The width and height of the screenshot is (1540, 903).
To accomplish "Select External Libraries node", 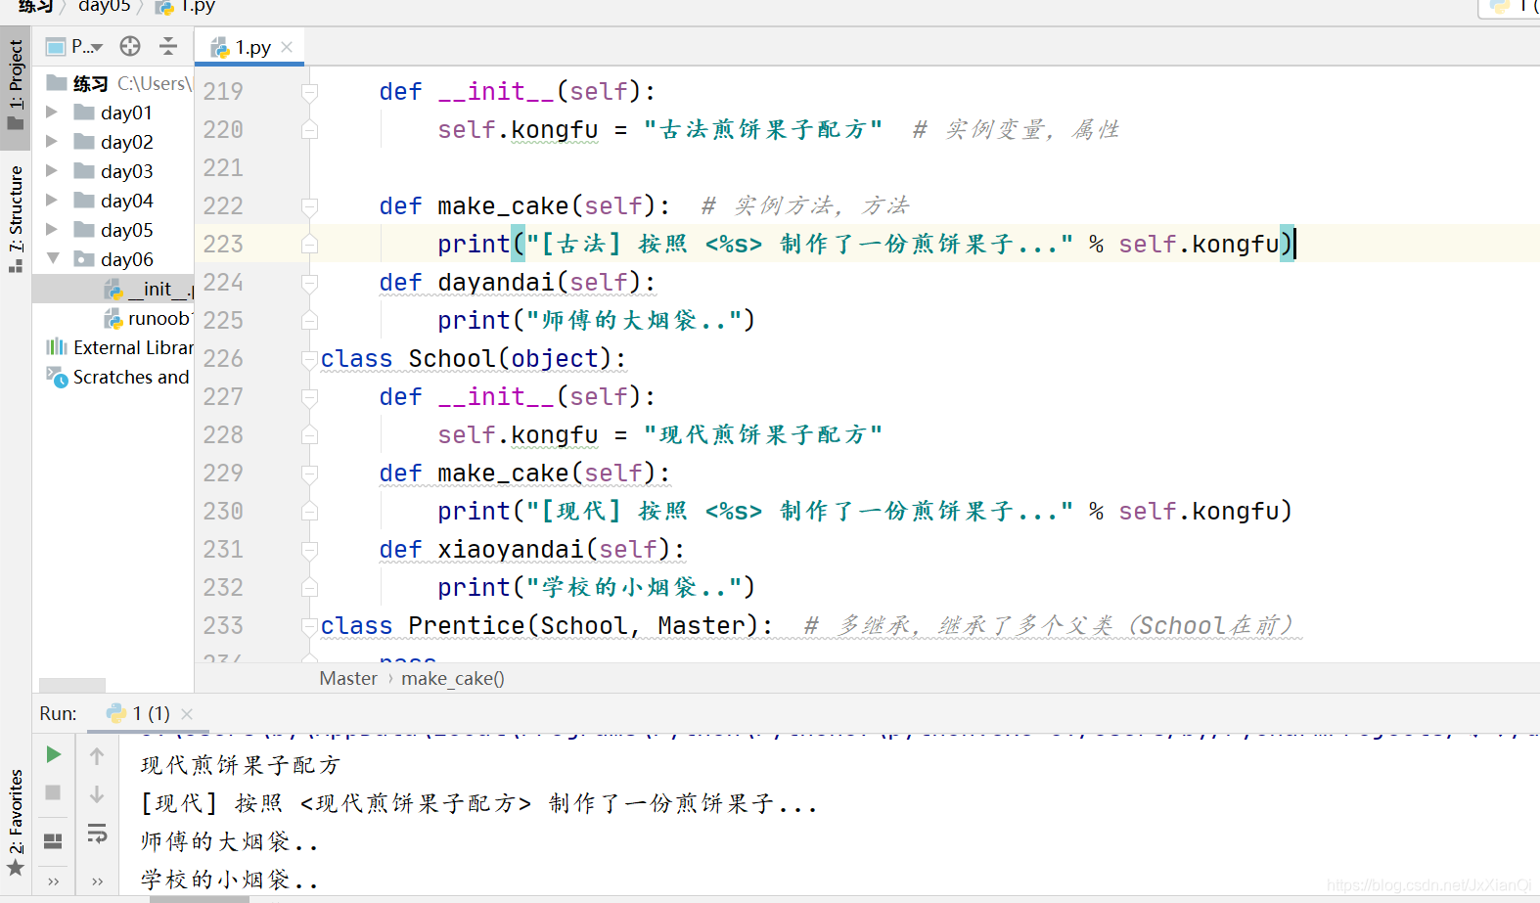I will point(119,347).
